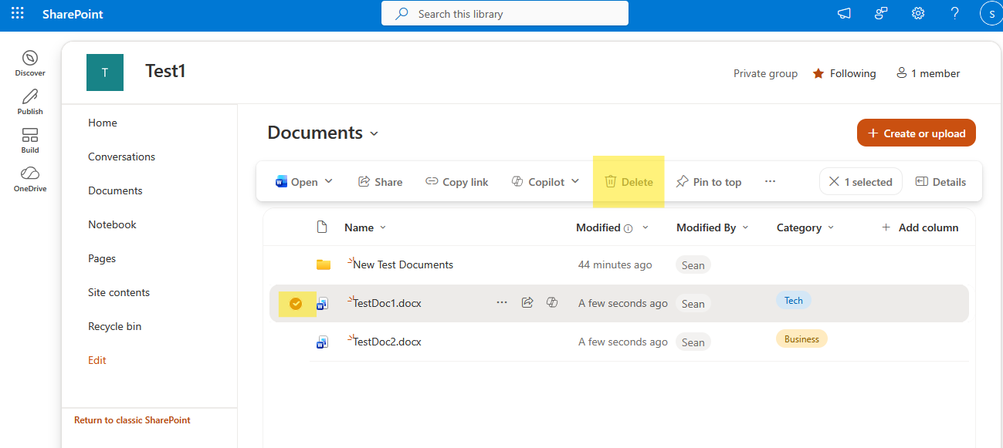Clear selection with 1 selected button
Screen dimensions: 1003x448
860,182
